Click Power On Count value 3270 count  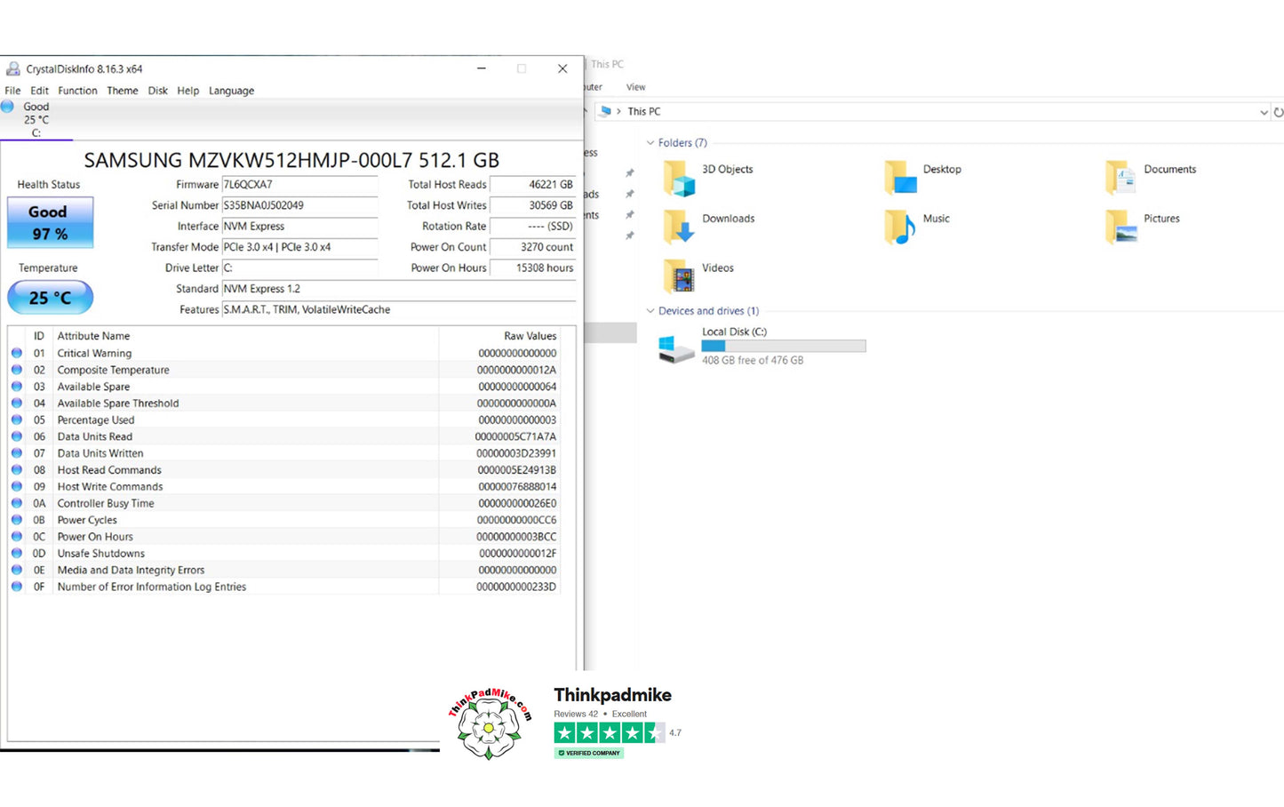click(532, 247)
